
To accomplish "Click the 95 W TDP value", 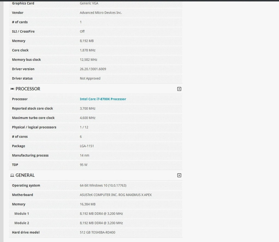I will (83, 165).
